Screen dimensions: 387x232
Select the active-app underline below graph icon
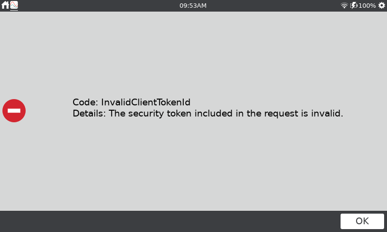(14, 10)
